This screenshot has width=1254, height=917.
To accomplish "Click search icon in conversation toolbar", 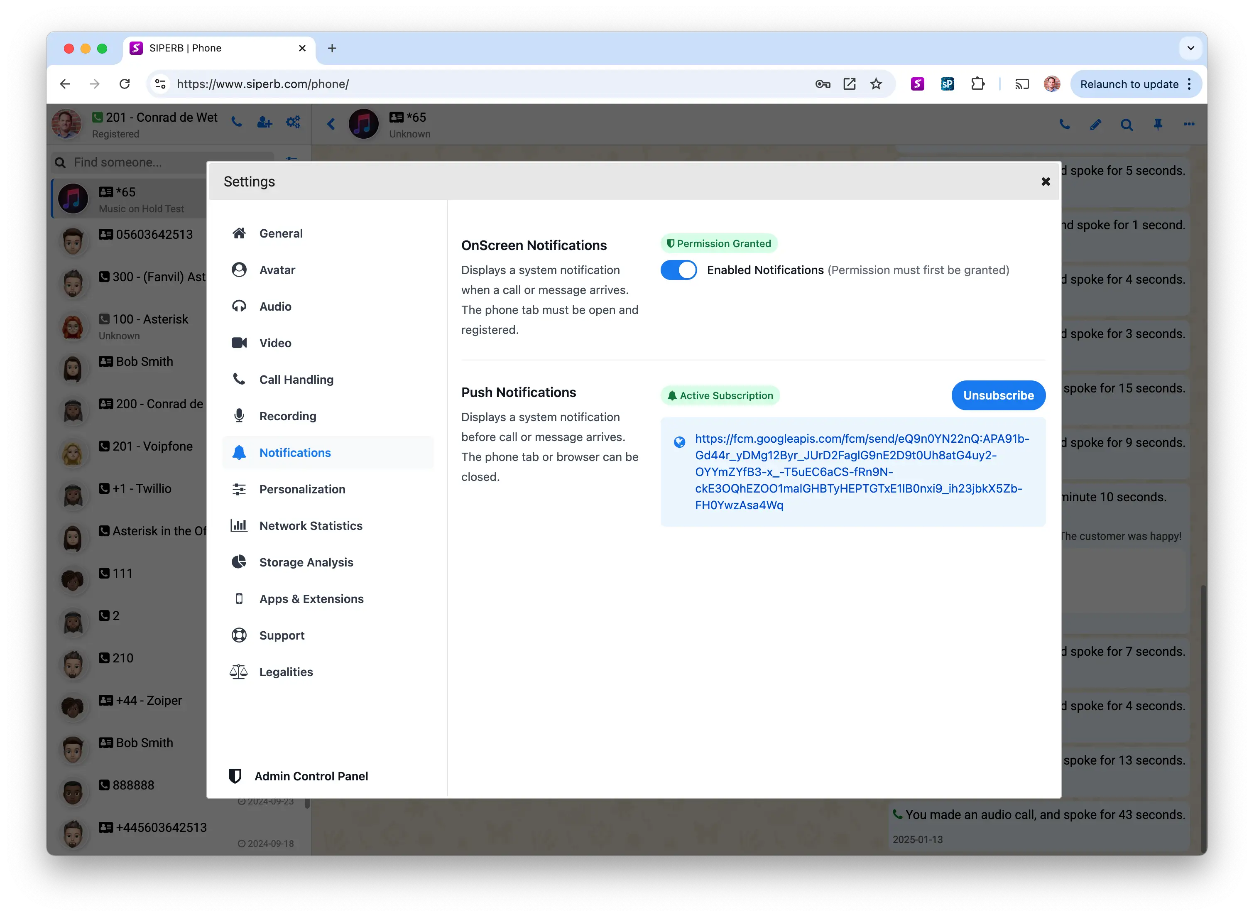I will pyautogui.click(x=1127, y=124).
